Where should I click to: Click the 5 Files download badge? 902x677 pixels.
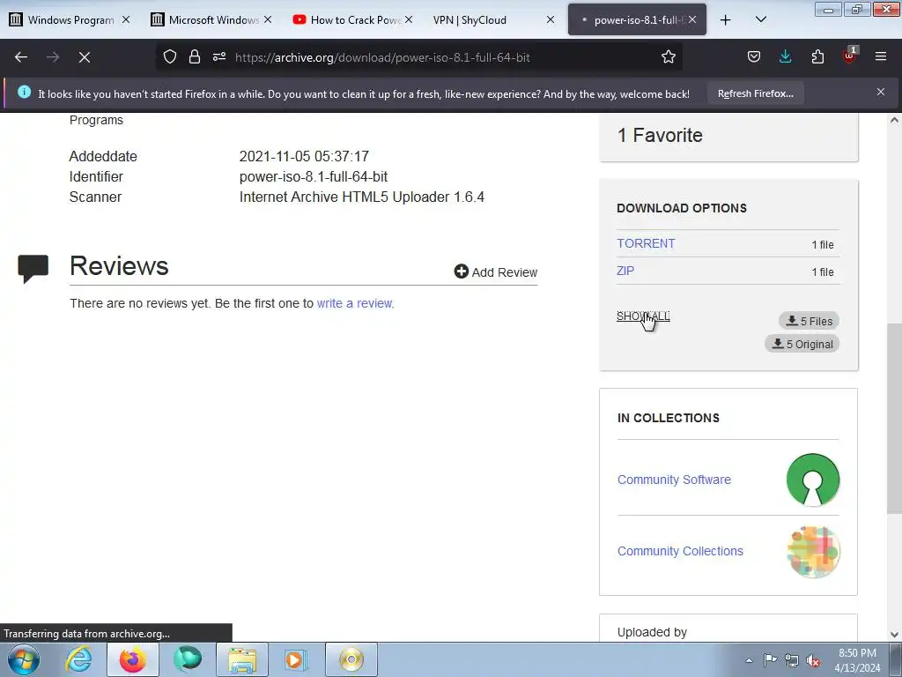809,321
